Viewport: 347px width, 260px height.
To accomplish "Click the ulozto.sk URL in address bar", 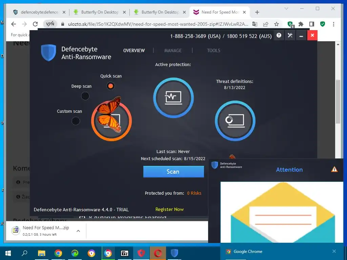I will point(158,24).
